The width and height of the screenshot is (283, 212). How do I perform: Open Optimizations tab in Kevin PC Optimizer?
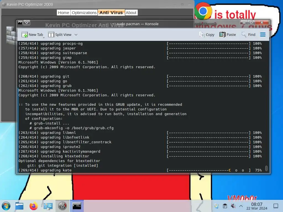(x=84, y=13)
